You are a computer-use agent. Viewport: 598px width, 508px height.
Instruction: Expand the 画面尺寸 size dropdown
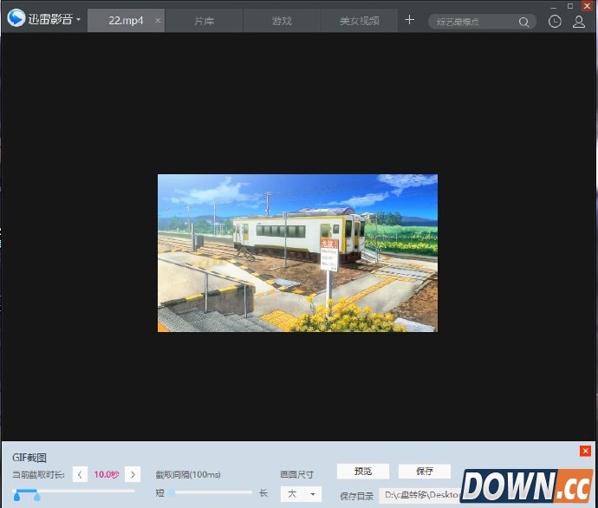point(301,494)
